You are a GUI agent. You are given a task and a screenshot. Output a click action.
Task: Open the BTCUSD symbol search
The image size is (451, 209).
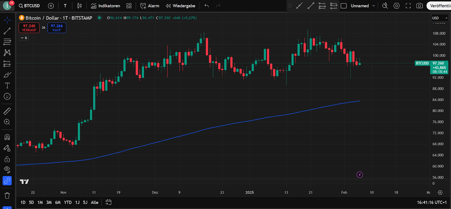point(29,6)
